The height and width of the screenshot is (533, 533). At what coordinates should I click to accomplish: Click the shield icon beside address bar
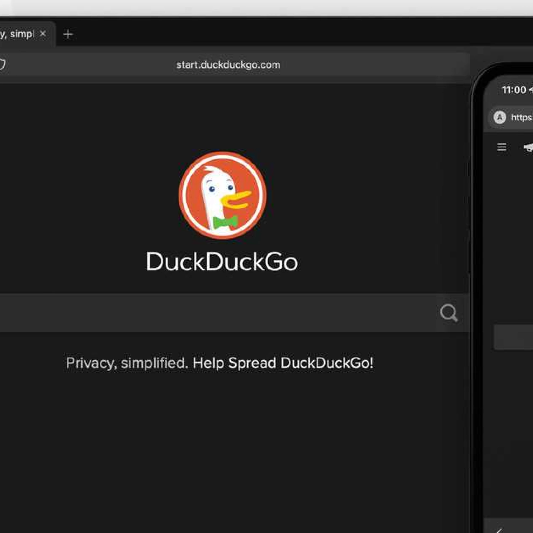tap(2, 65)
